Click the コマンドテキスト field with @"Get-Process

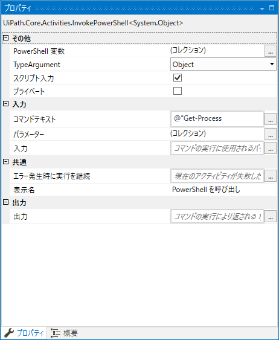217,119
